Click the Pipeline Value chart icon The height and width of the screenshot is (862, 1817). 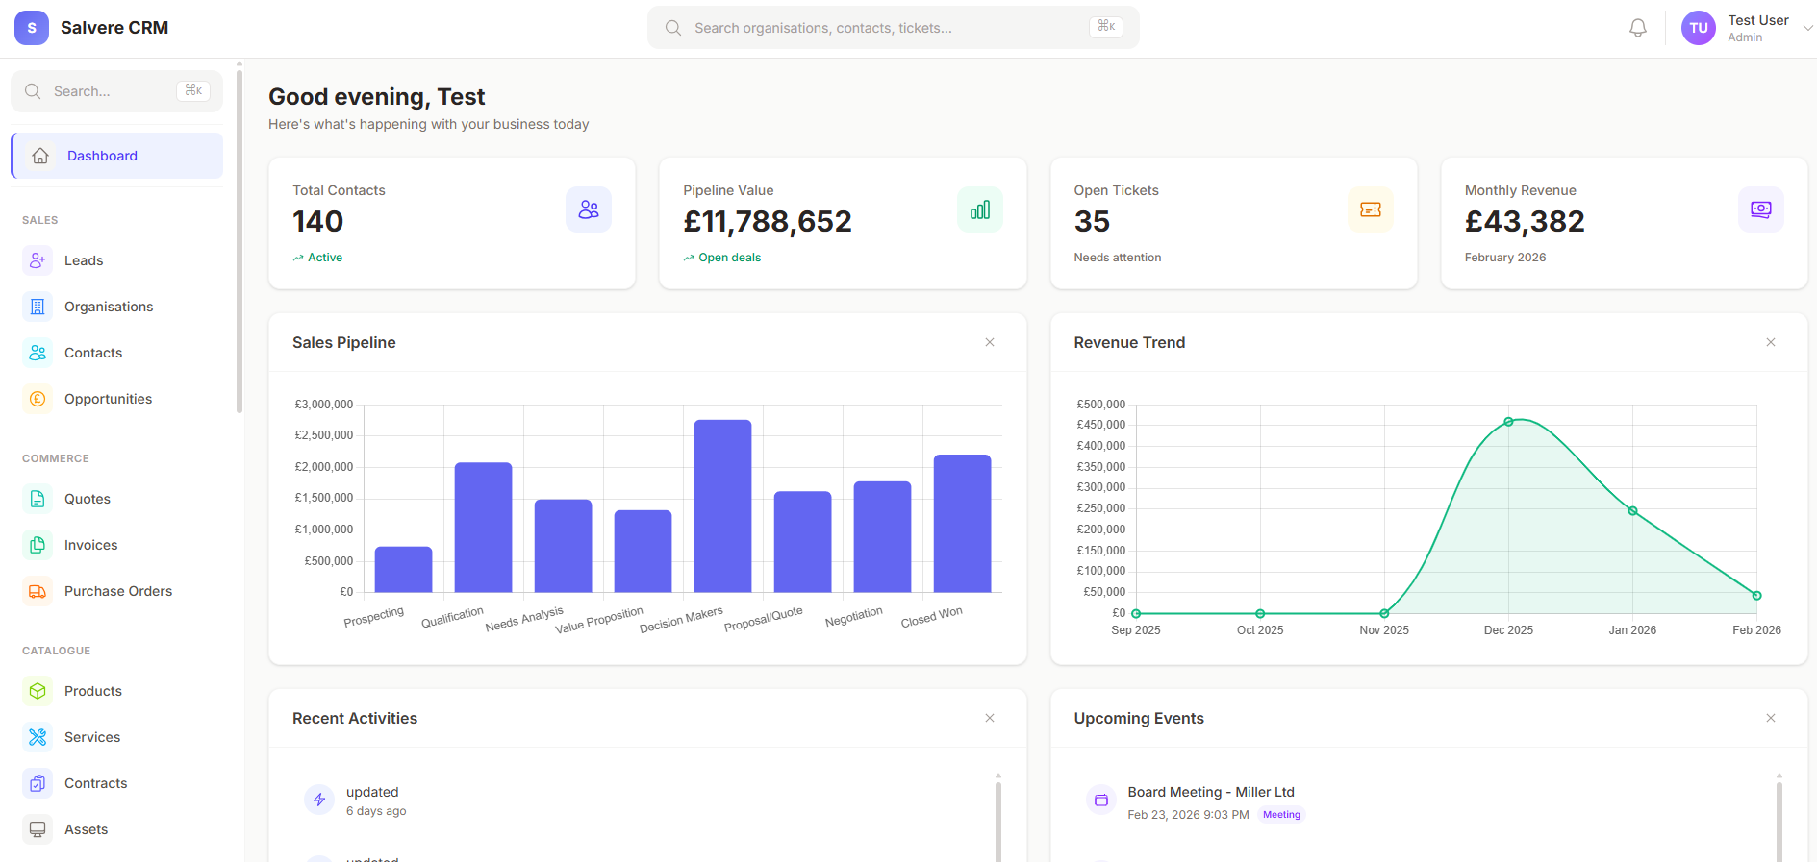(x=979, y=209)
